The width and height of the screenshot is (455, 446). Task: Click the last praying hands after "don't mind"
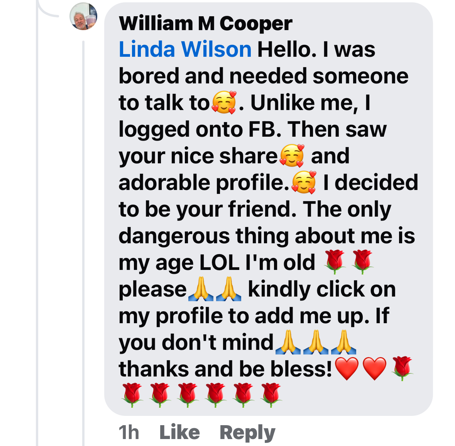coord(343,342)
